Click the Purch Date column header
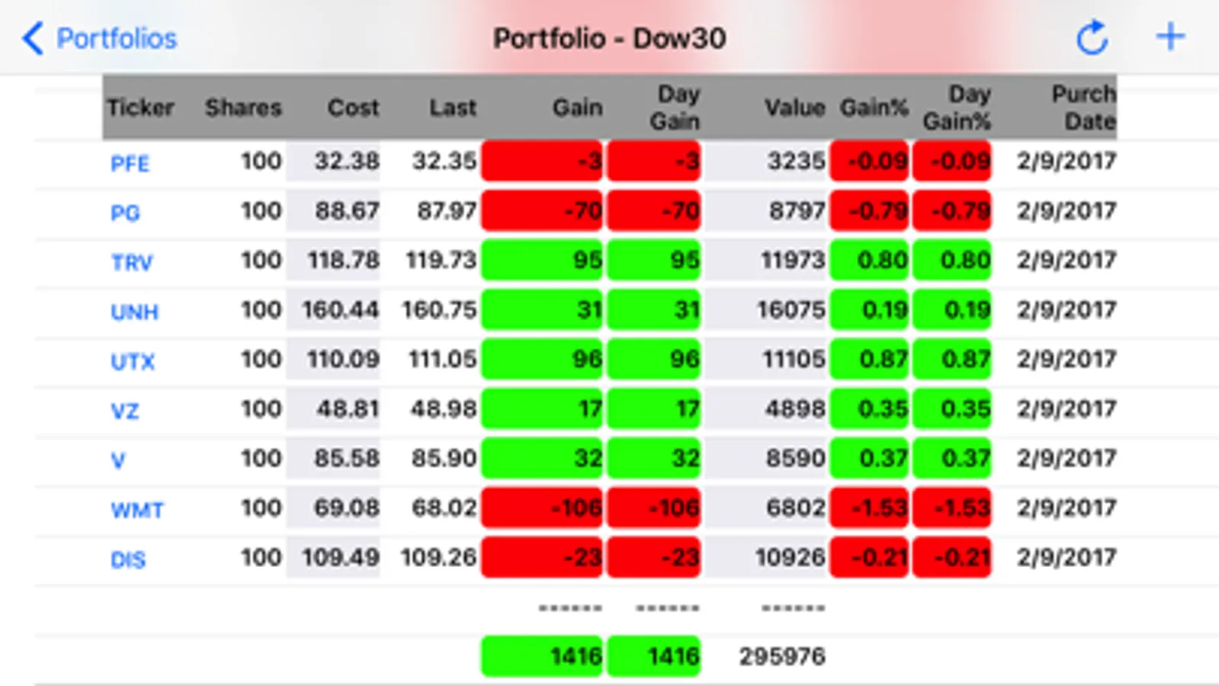The width and height of the screenshot is (1219, 686). coord(1084,107)
